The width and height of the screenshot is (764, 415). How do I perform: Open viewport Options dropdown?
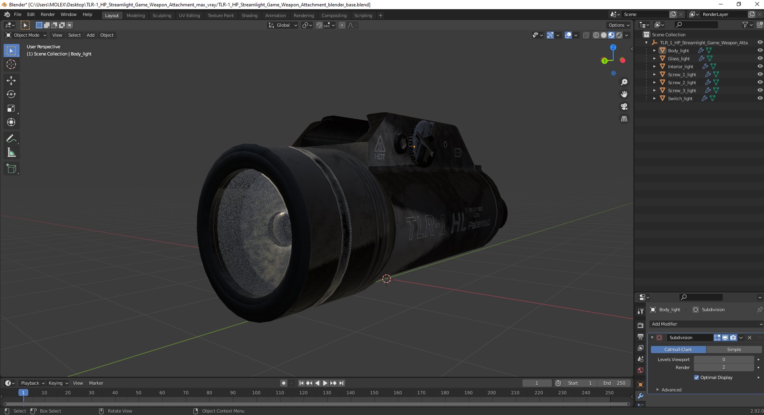tap(619, 25)
